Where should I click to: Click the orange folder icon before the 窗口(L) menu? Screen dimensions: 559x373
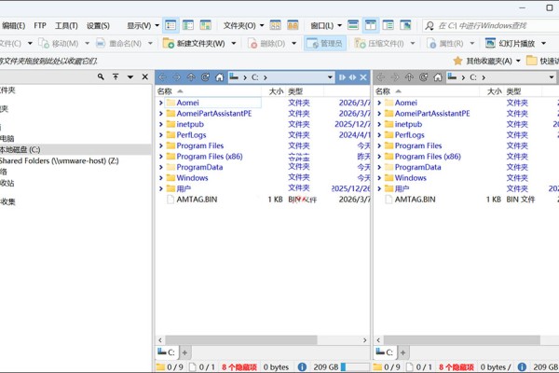pyautogui.click(x=293, y=25)
